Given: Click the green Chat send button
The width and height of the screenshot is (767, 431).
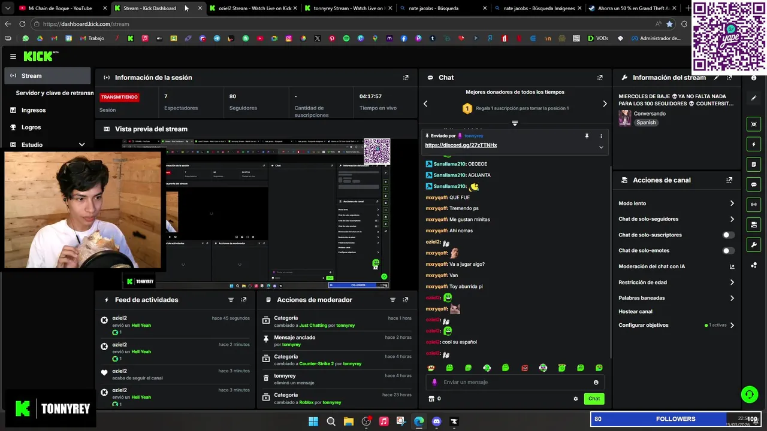Looking at the screenshot, I should point(594,399).
